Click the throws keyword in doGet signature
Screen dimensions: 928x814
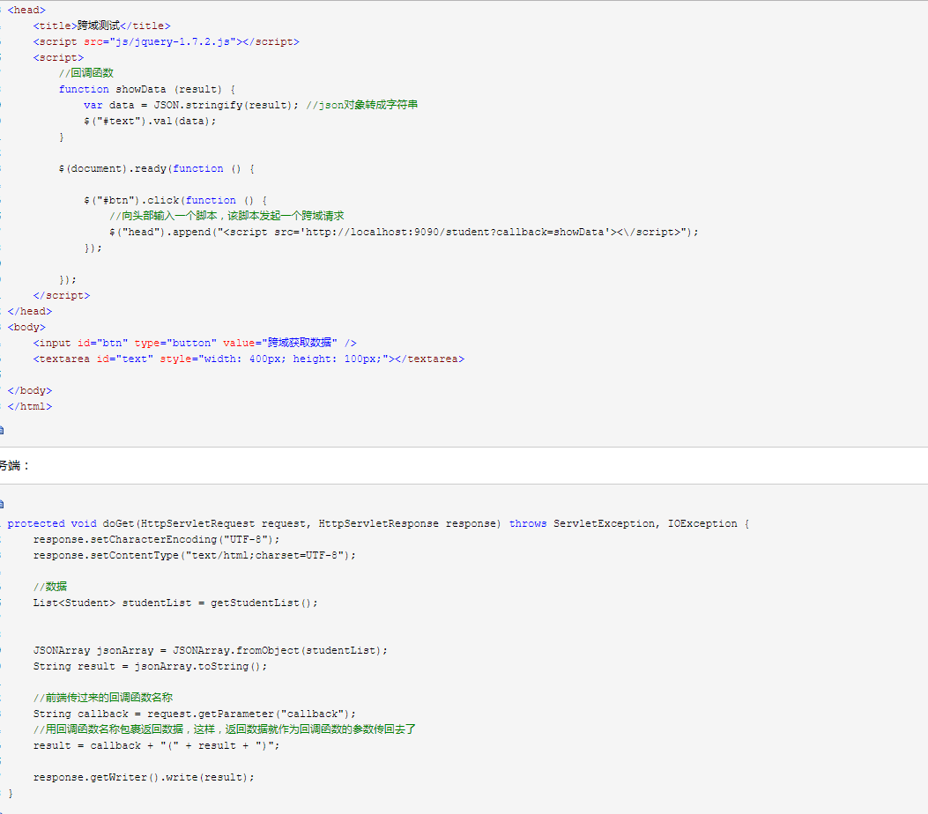pos(528,523)
